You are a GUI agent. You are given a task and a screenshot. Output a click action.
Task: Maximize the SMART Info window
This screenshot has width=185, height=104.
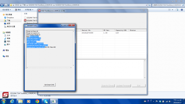(x=66, y=25)
